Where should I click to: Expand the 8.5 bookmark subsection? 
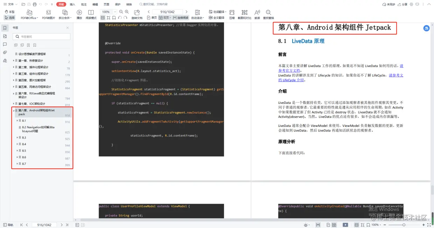(17, 151)
